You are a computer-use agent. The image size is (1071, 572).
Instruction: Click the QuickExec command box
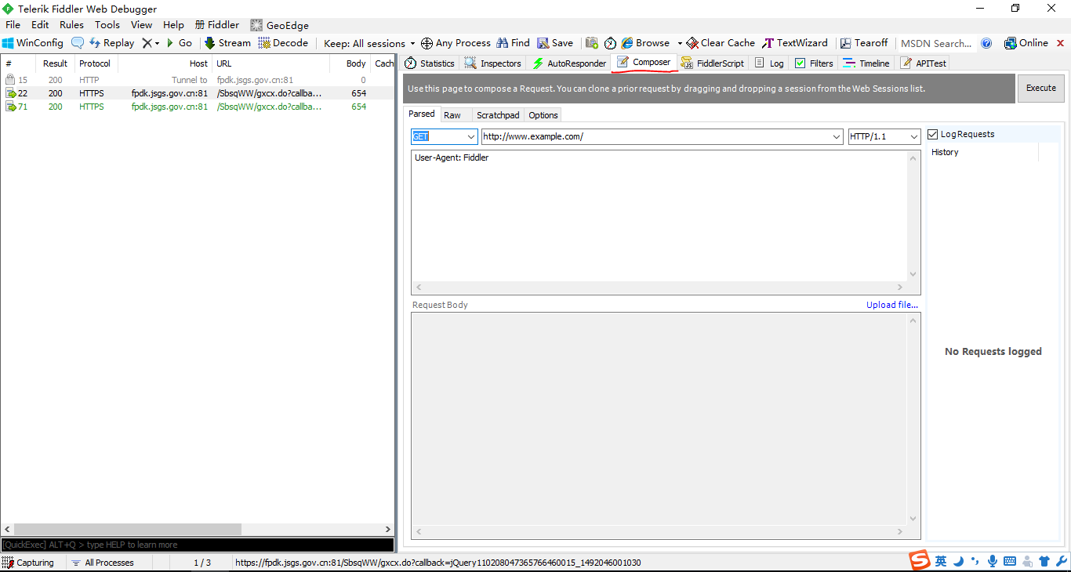(x=198, y=545)
